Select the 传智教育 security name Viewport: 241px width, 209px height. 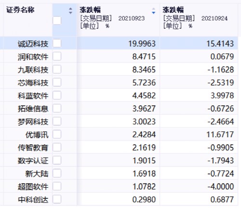(x=33, y=148)
